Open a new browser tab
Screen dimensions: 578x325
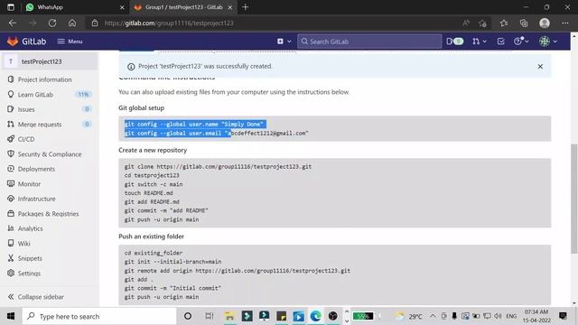[245, 7]
